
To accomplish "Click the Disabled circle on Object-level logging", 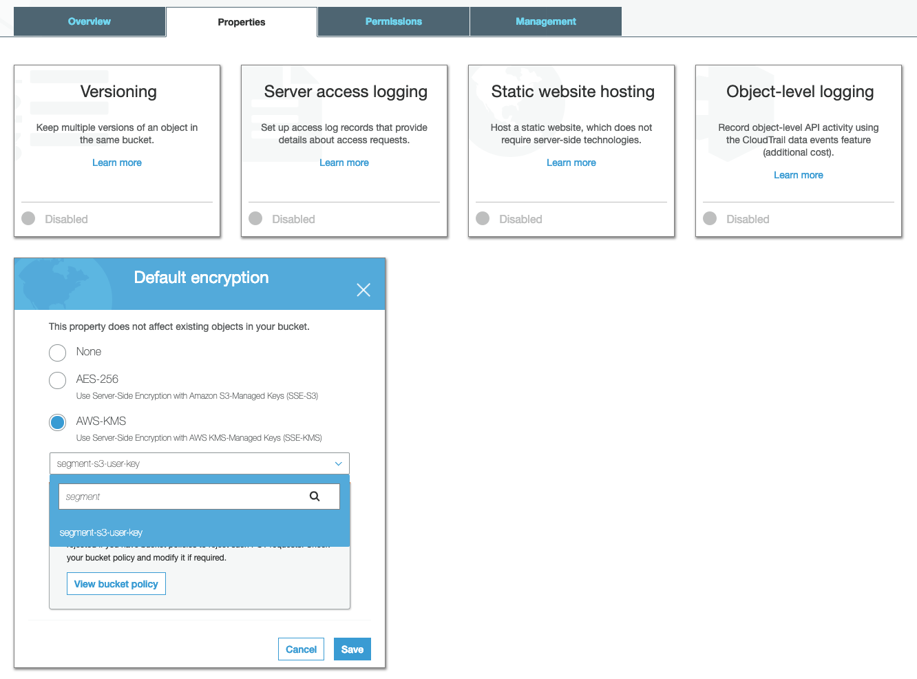I will (709, 218).
